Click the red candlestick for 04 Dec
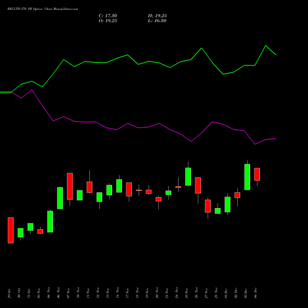 (x=257, y=174)
